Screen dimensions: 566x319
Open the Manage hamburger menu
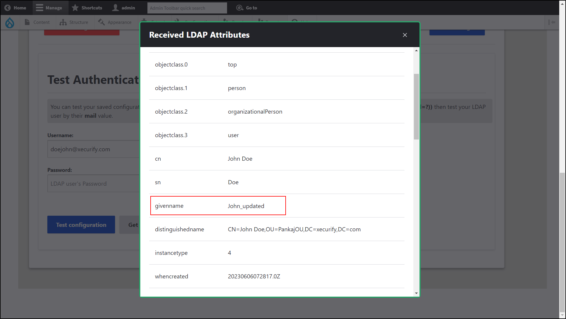pos(39,8)
